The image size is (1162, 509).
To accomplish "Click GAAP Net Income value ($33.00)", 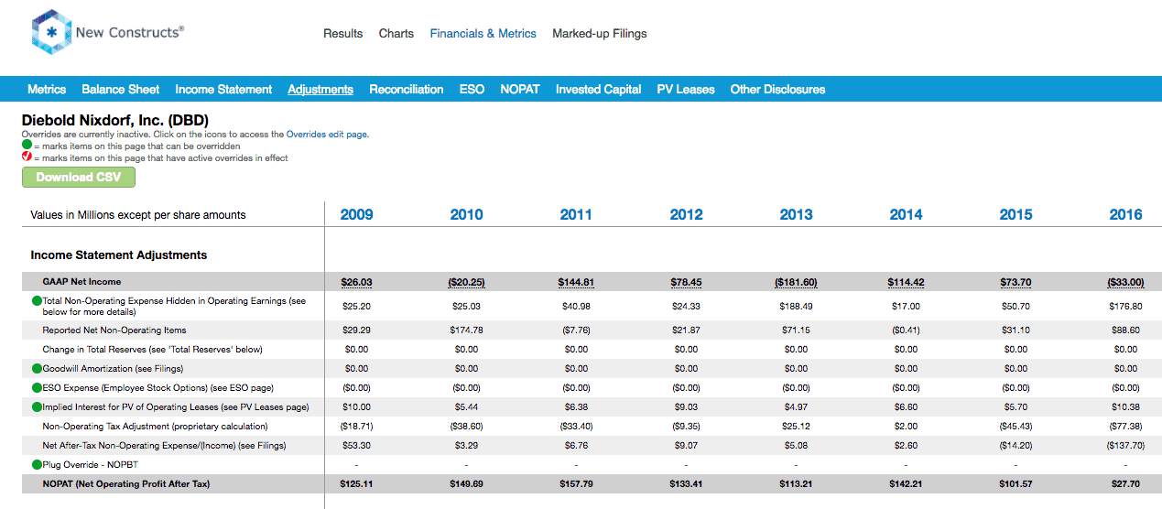I will (1126, 282).
